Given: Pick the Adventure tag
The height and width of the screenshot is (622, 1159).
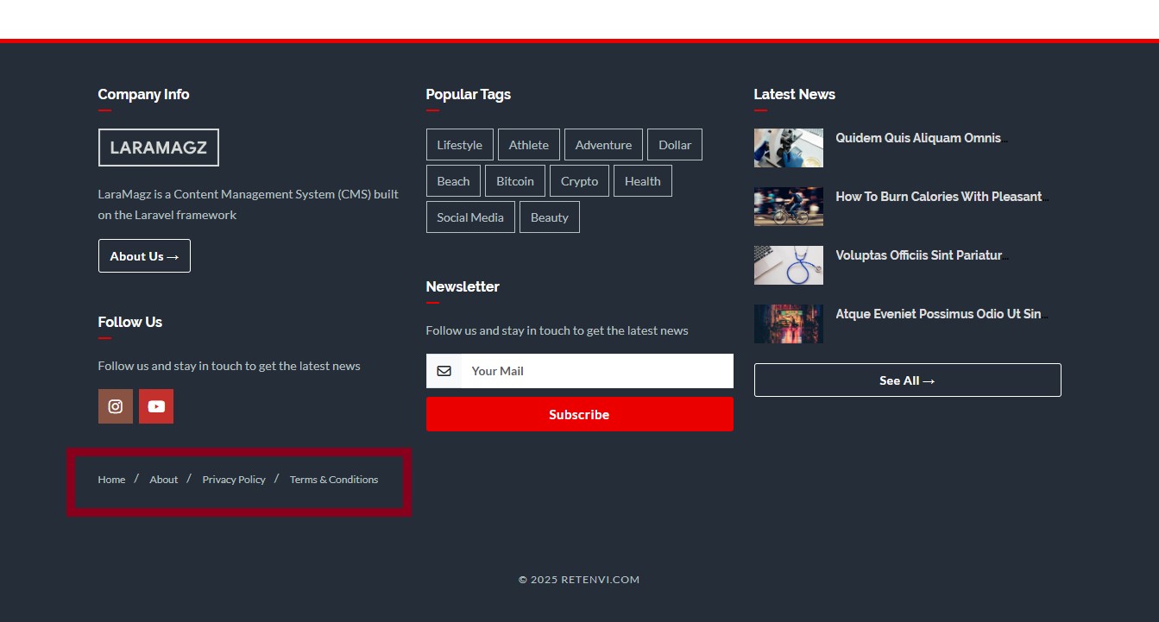Looking at the screenshot, I should click(x=603, y=144).
